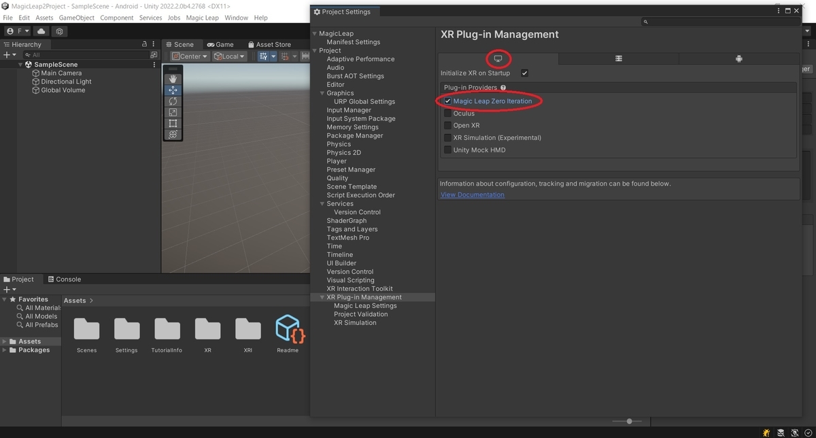Select the Transform tool in Scene toolbar
The height and width of the screenshot is (438, 816).
173,135
